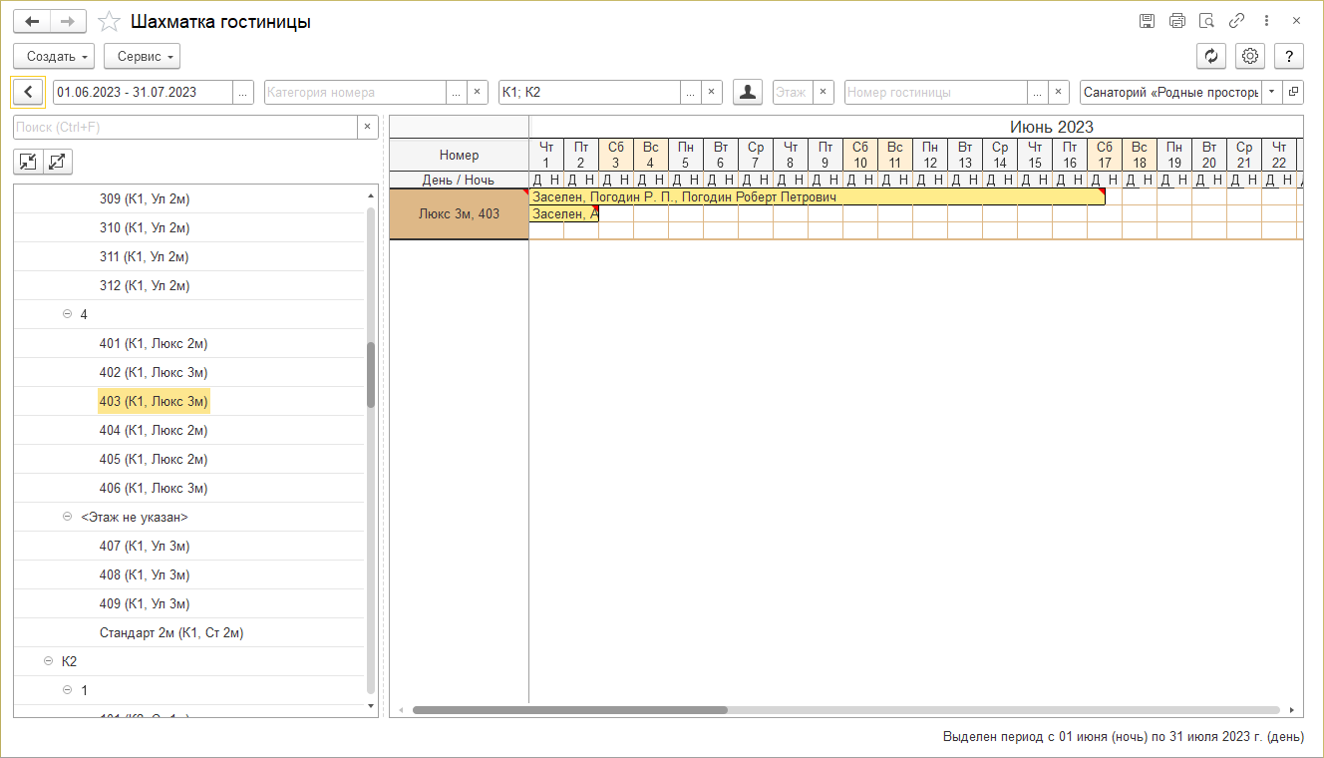Collapse all tree nodes icon
1324x758 pixels.
coord(28,162)
